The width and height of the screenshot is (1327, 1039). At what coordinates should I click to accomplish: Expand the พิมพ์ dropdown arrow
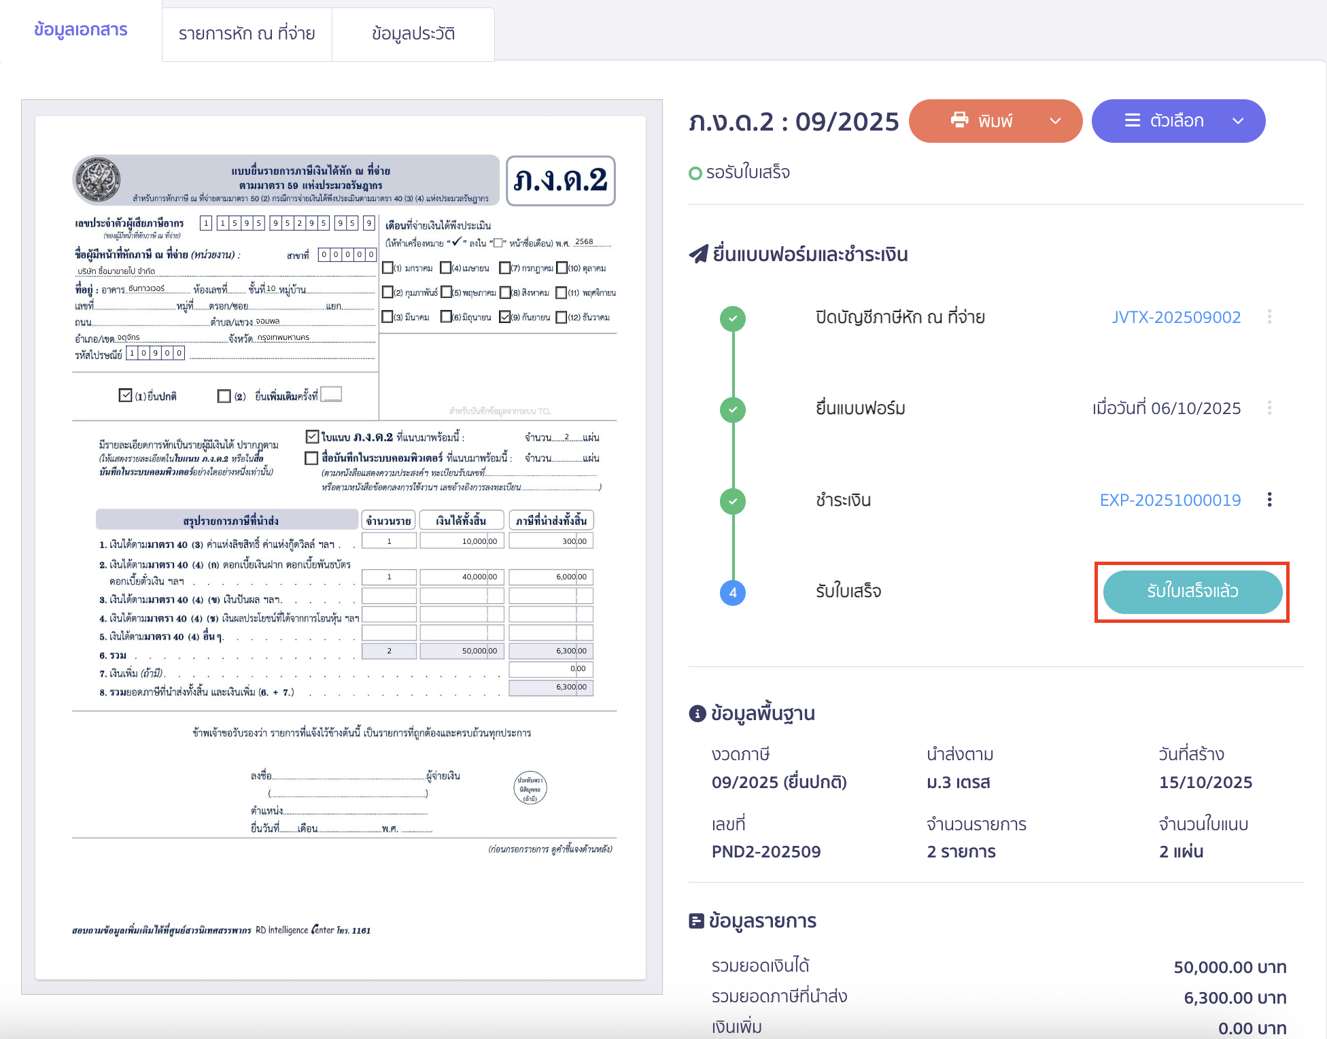(x=1055, y=121)
